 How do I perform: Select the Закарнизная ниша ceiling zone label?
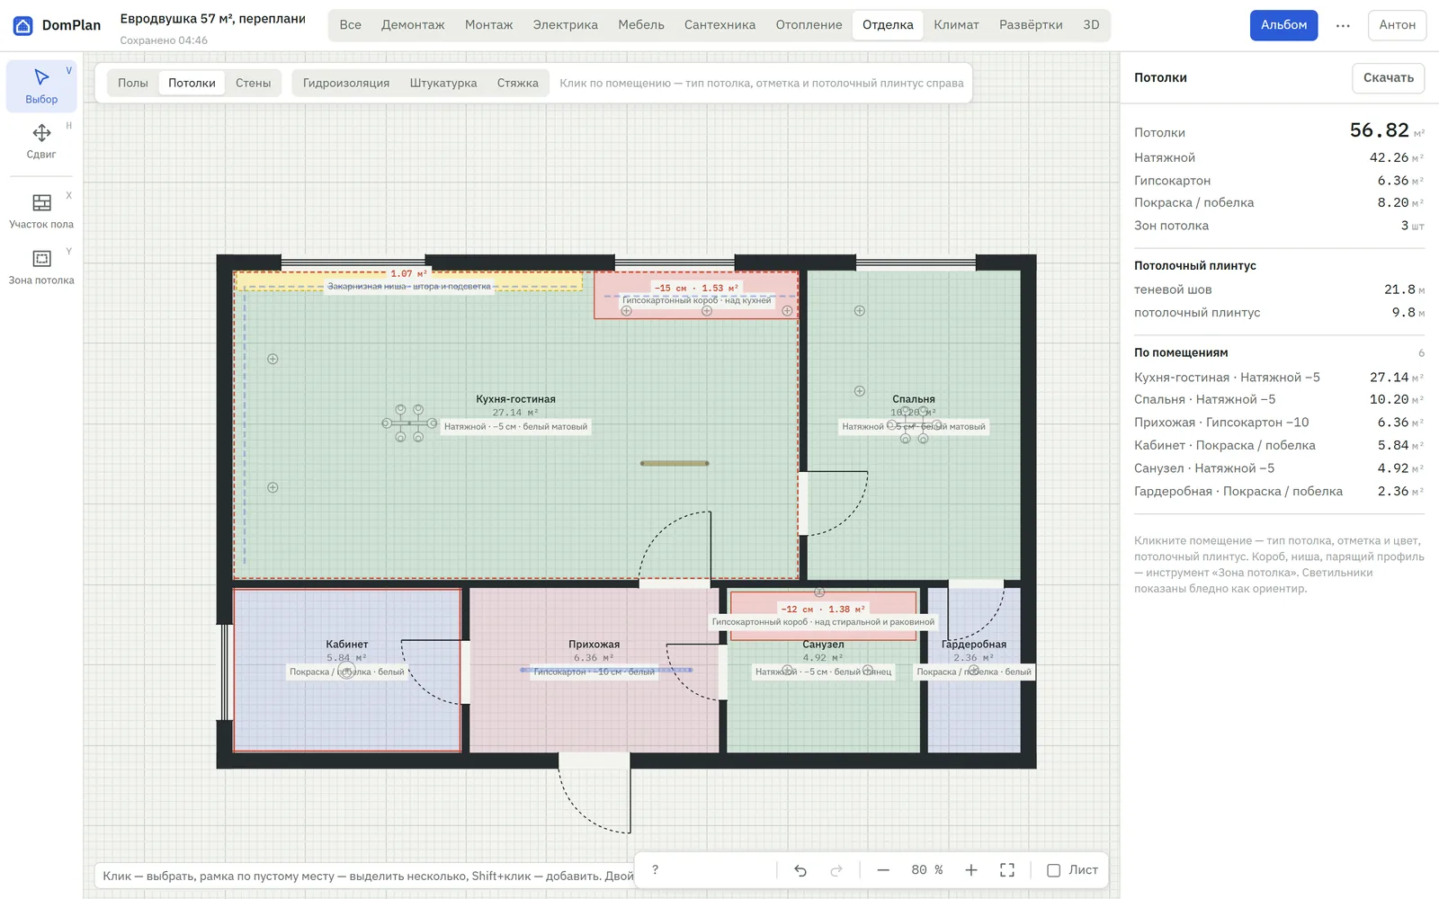click(409, 287)
